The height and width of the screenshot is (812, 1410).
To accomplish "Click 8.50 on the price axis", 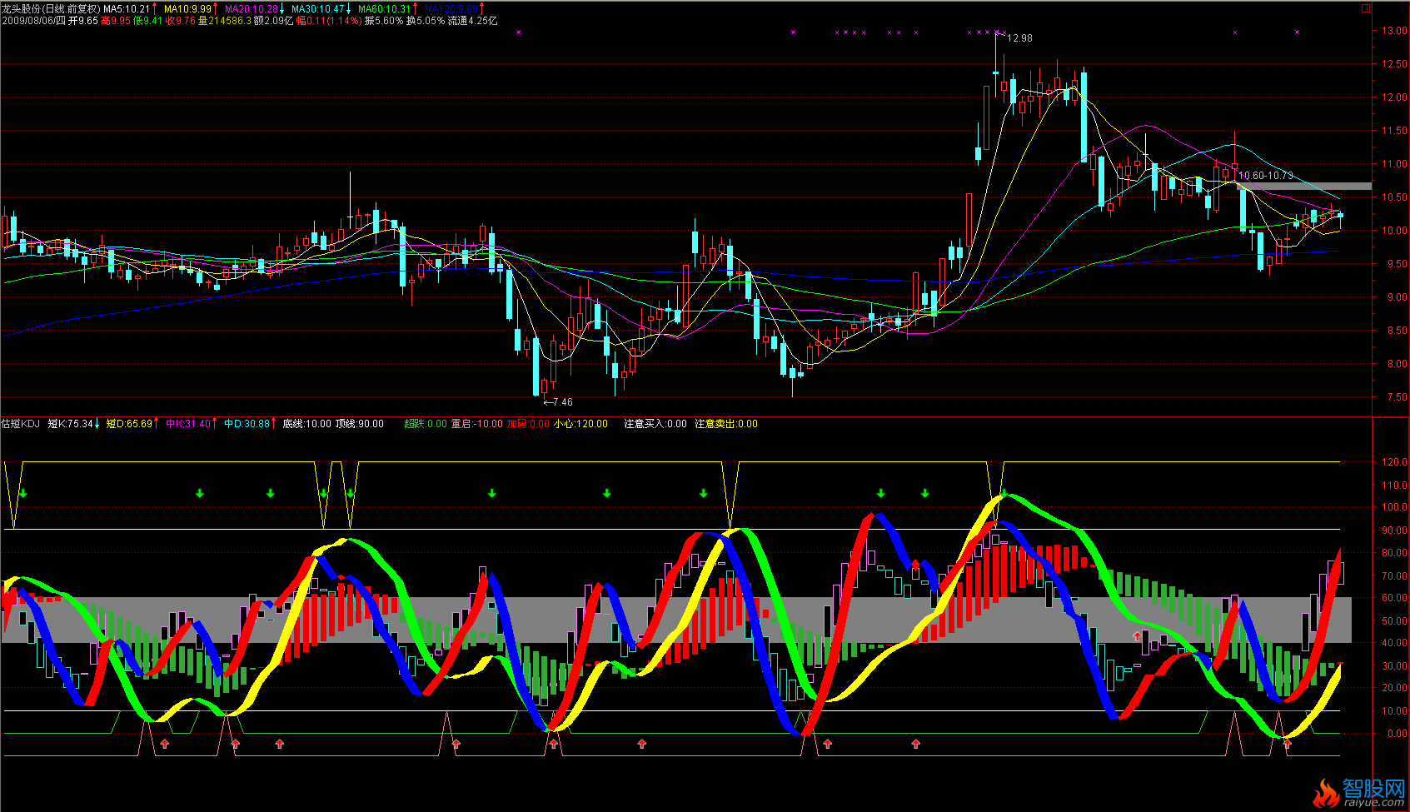I will 1398,331.
